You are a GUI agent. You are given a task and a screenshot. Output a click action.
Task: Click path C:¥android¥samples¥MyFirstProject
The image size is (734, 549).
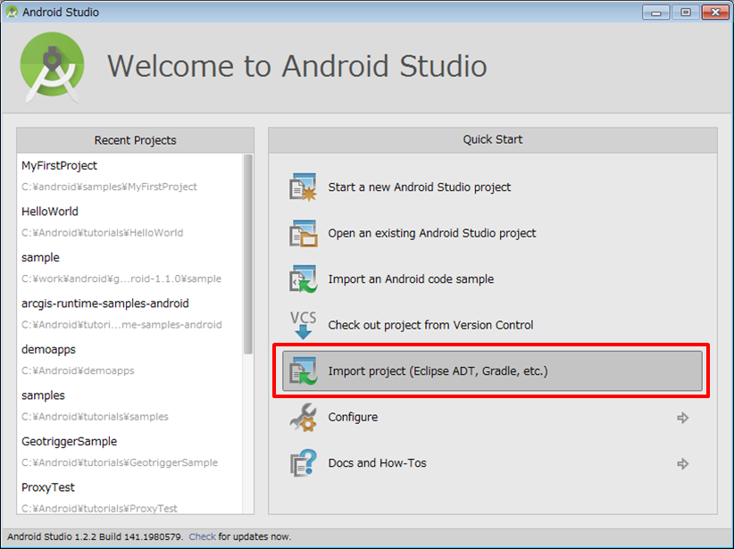pyautogui.click(x=109, y=187)
